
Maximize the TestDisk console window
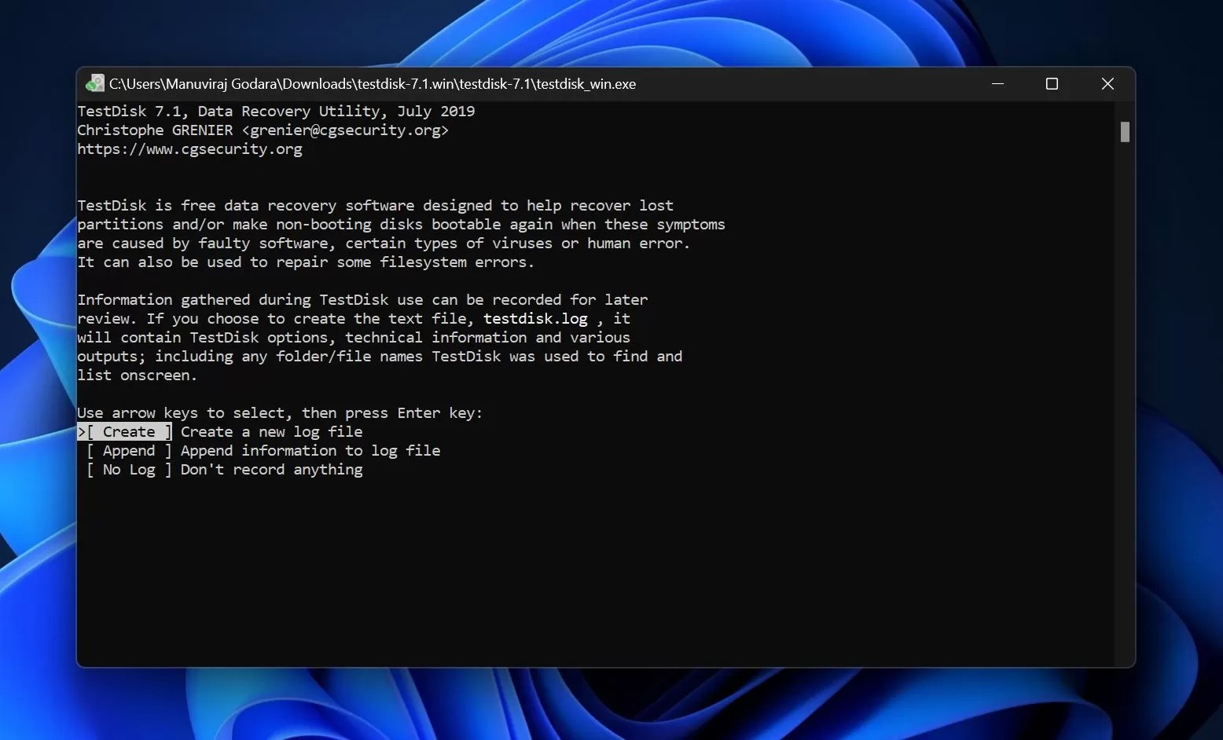click(1052, 84)
